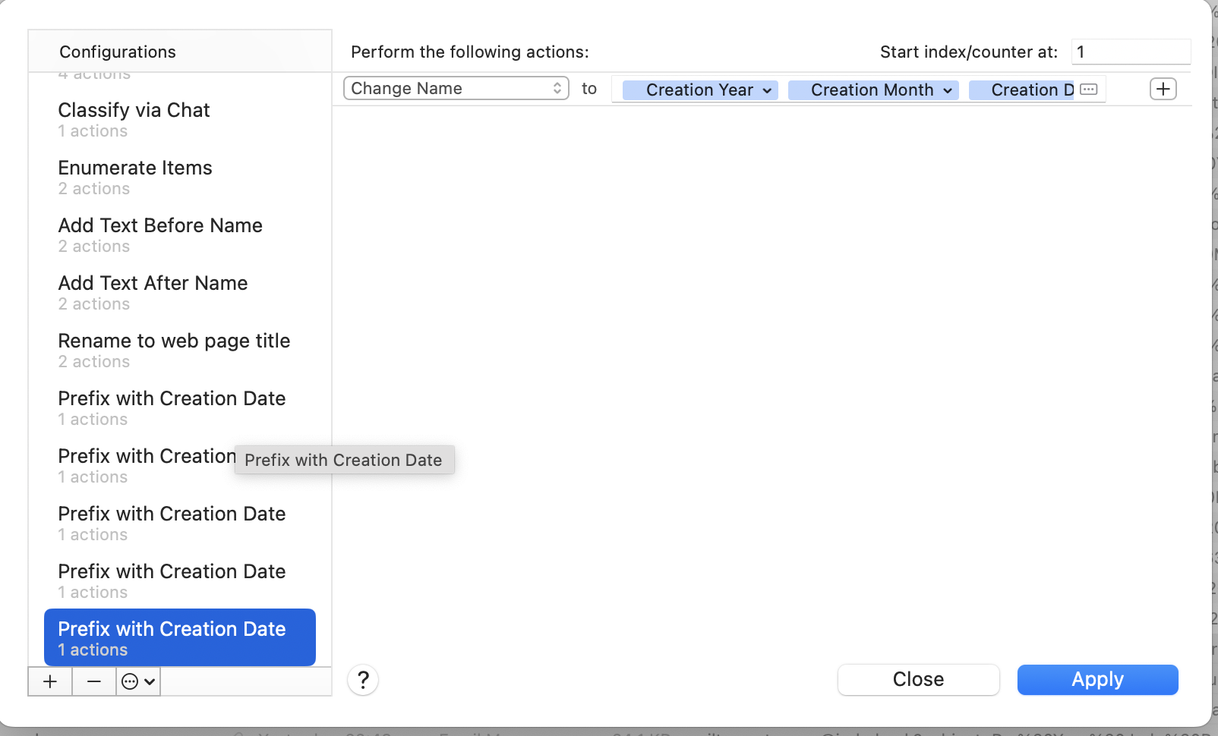Open the ellipsis options menu below list

139,681
